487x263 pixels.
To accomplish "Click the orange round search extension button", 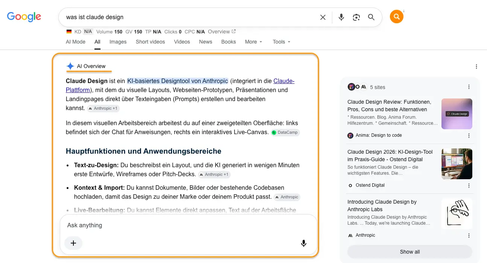I will 397,17.
